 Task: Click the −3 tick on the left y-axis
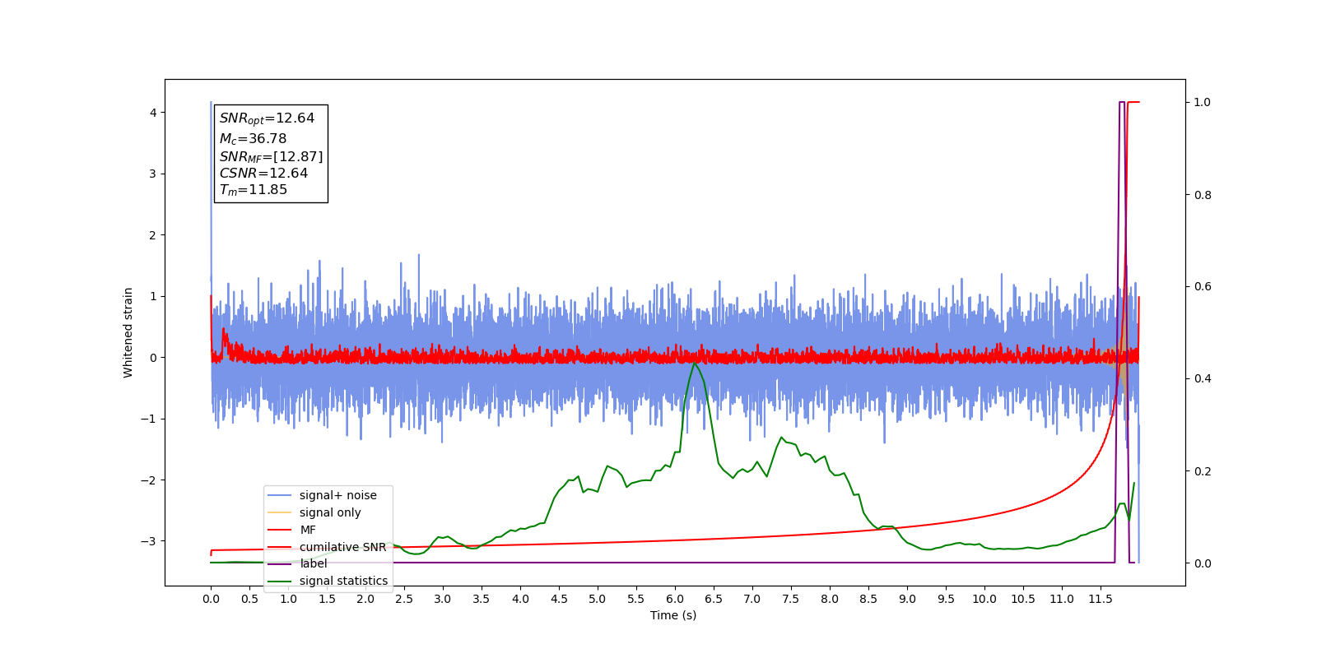click(149, 541)
